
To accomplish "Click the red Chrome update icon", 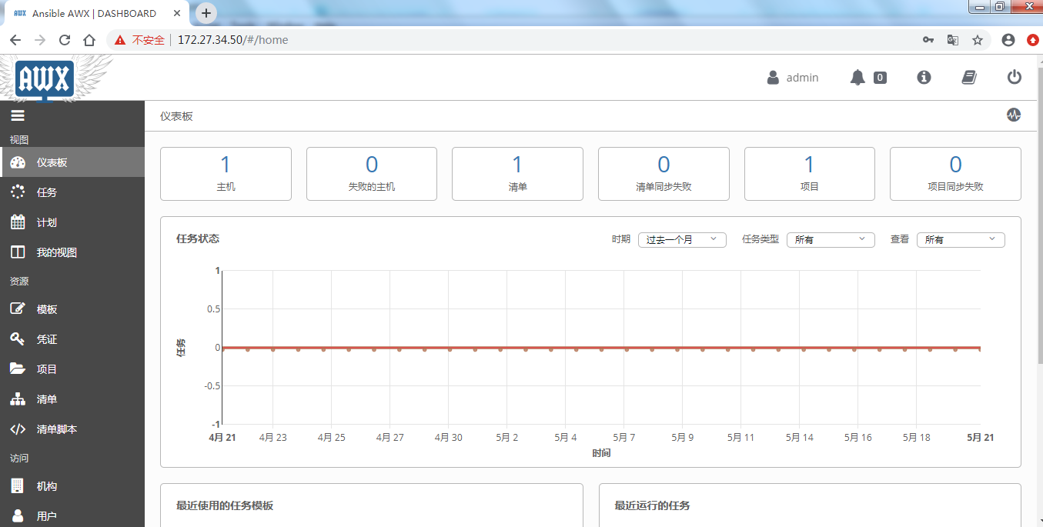I will 1034,40.
